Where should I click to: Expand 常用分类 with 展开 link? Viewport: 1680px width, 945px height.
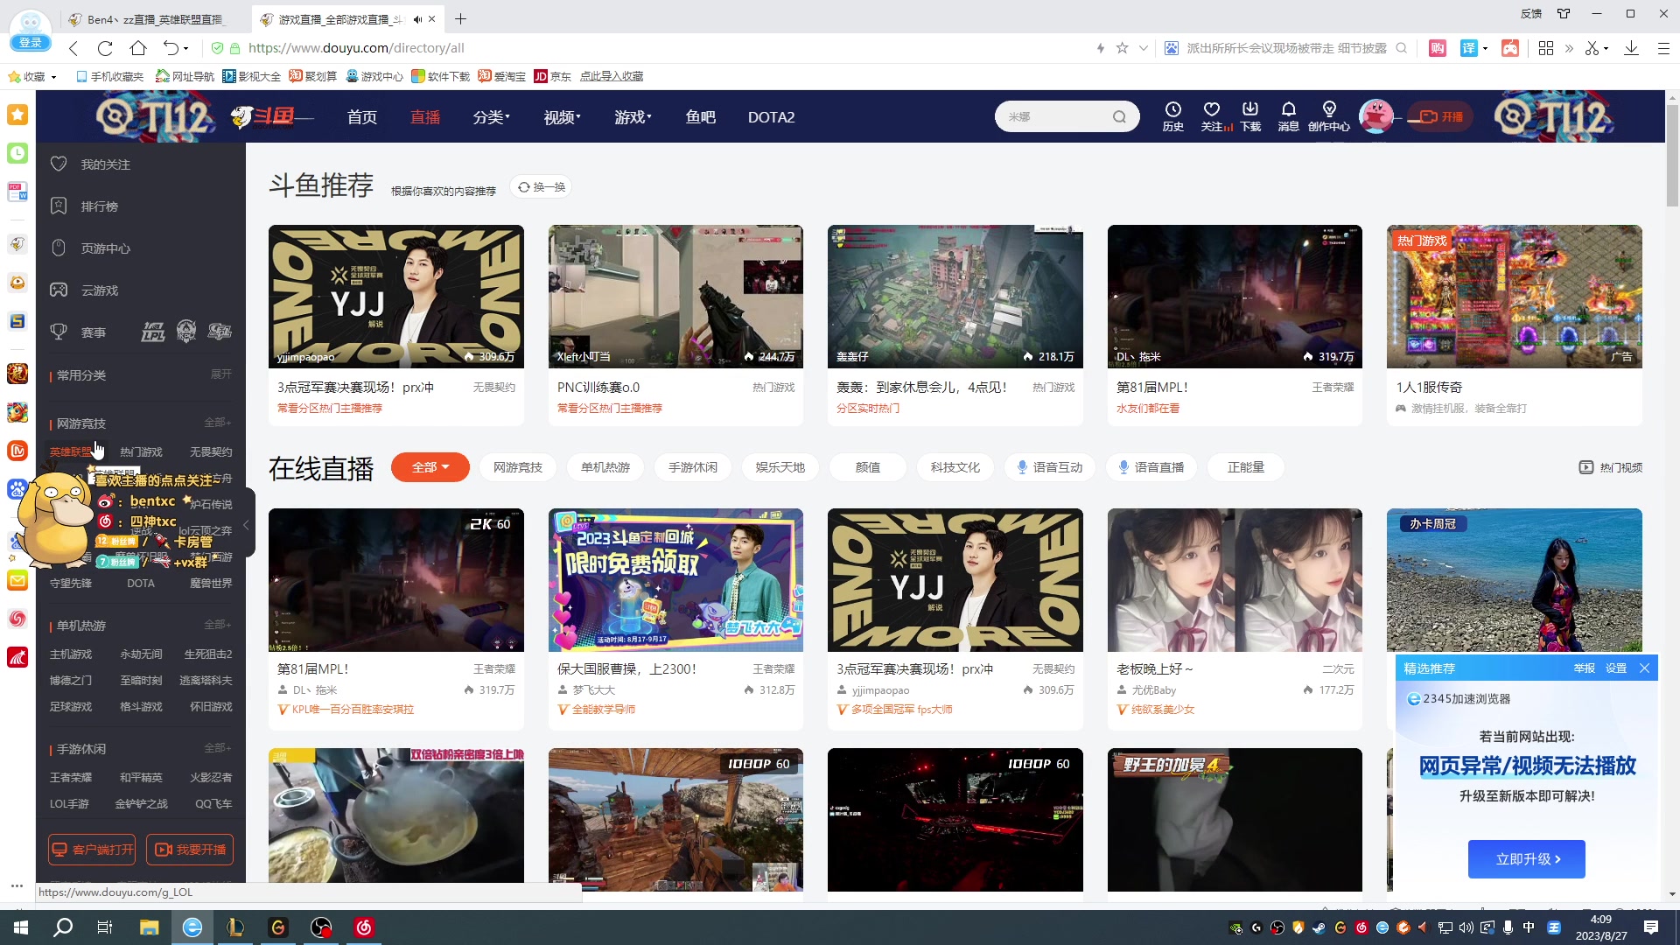click(x=221, y=374)
